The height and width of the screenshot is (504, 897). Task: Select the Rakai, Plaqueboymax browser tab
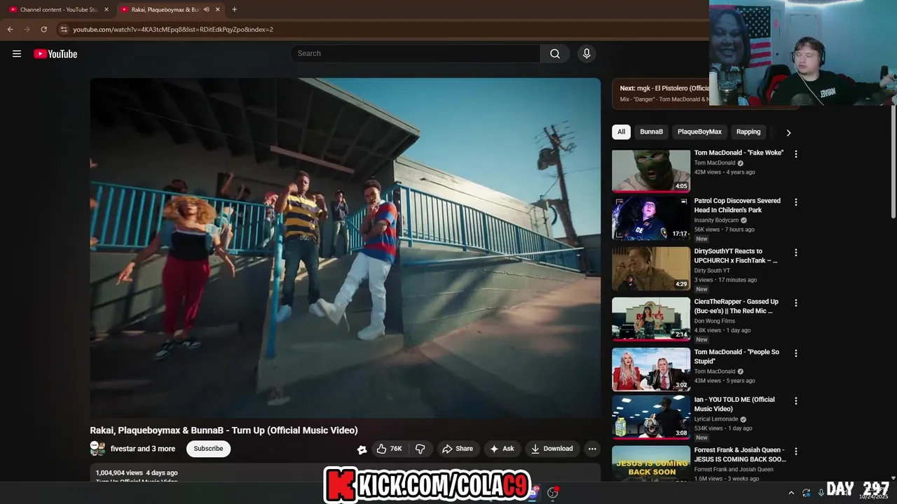pyautogui.click(x=170, y=10)
